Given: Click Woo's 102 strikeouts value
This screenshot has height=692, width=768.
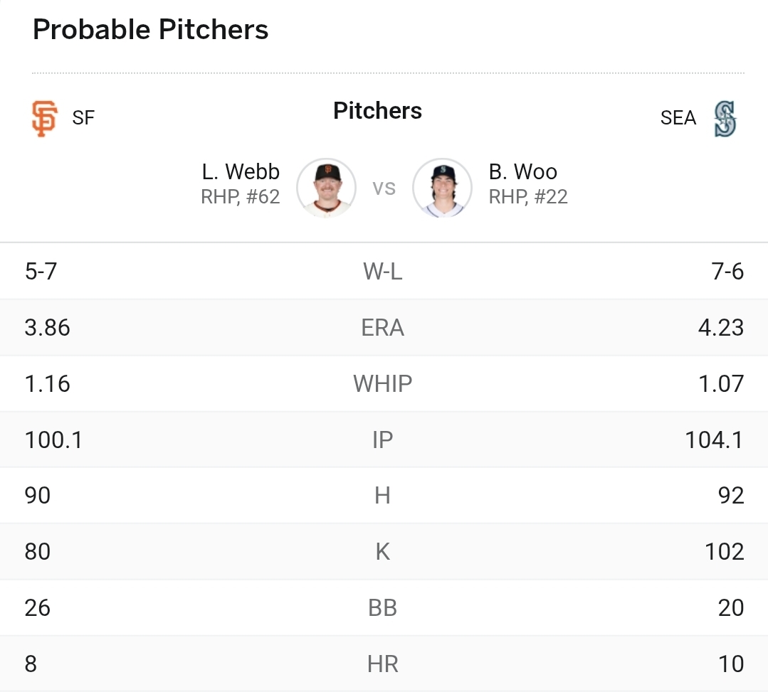Looking at the screenshot, I should pos(725,552).
